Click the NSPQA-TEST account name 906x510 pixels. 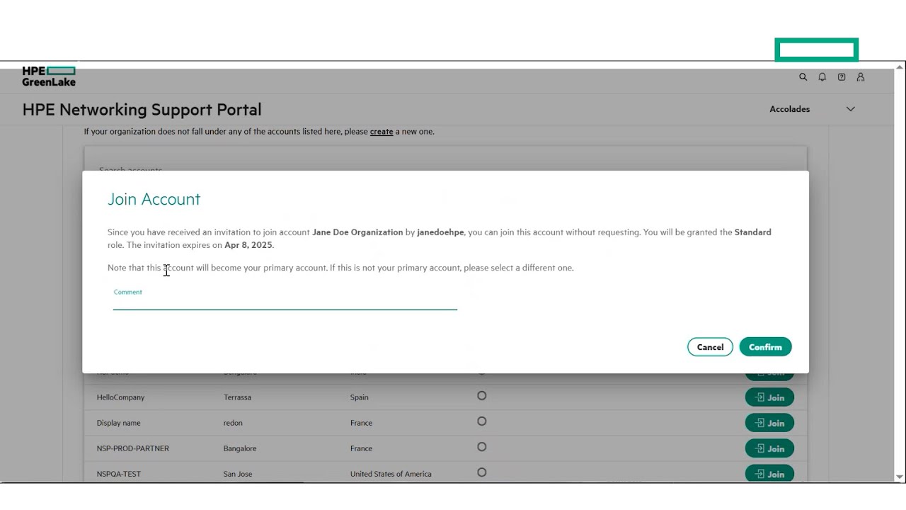click(119, 474)
